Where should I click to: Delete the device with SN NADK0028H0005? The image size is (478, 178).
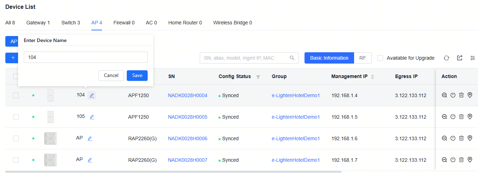(461, 117)
